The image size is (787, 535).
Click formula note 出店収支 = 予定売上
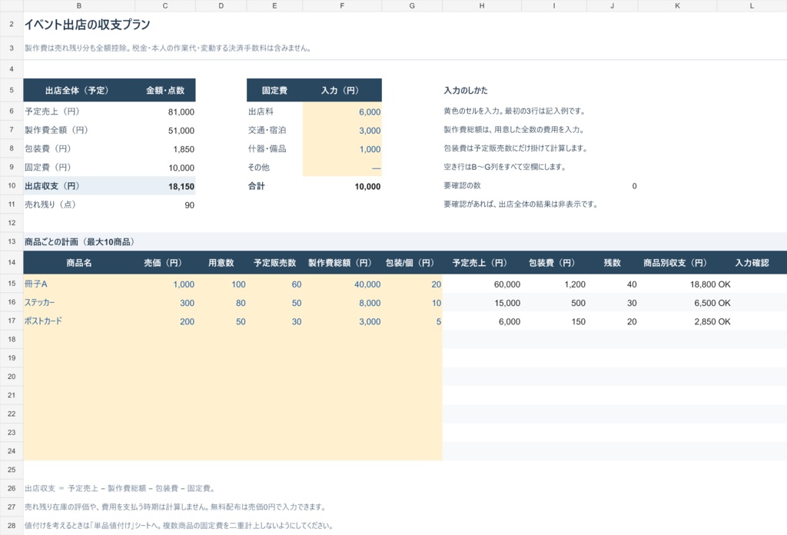[x=120, y=488]
